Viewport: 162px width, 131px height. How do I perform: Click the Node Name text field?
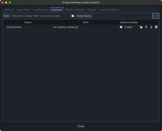[x=122, y=16]
